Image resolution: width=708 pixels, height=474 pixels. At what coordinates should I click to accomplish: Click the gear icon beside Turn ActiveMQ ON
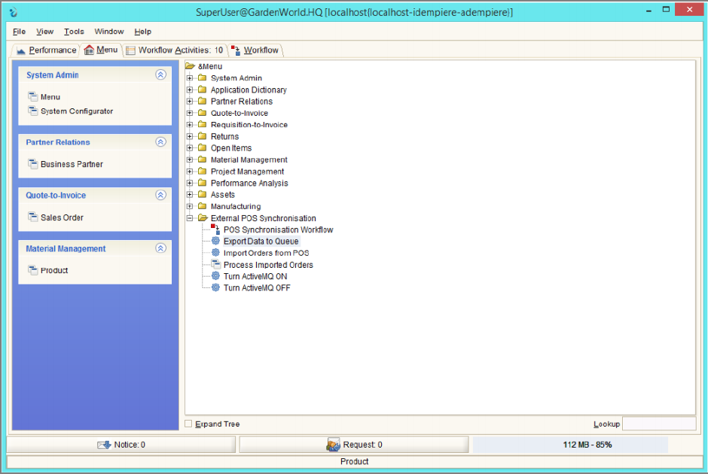click(215, 276)
